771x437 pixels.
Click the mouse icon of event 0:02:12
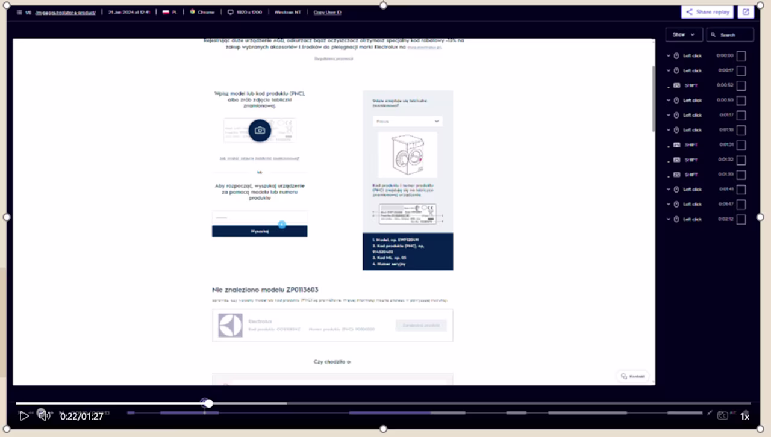676,219
